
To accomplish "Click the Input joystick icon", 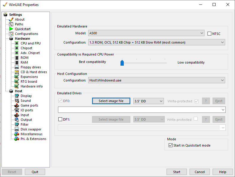I will coord(17,115).
